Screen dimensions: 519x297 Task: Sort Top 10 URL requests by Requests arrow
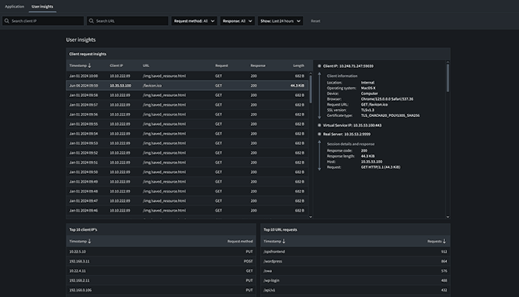click(445, 241)
